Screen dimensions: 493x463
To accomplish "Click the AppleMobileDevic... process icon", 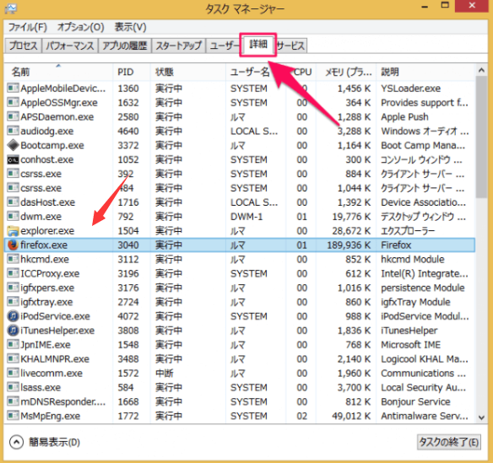I will 13,88.
